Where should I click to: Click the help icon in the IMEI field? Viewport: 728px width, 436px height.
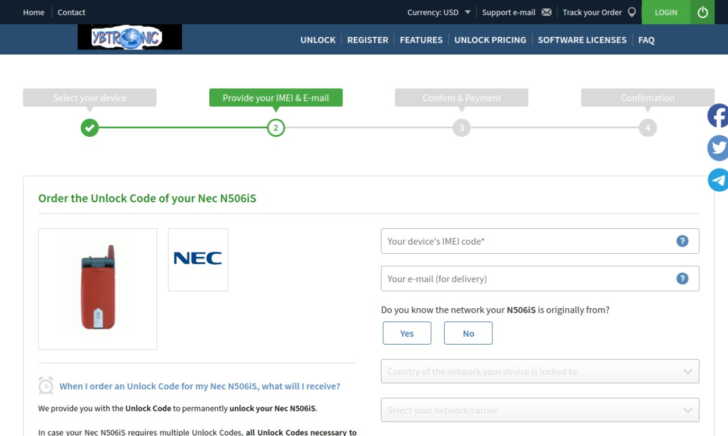[682, 241]
